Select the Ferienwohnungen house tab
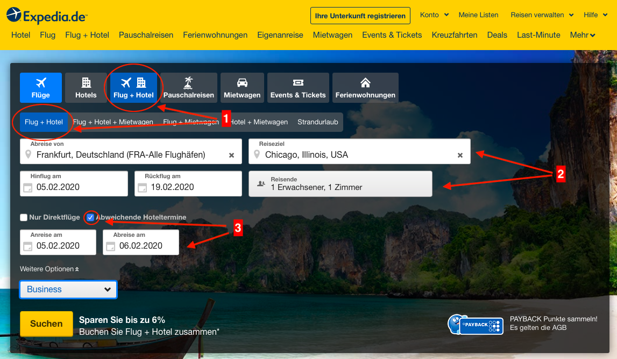Screen dimensions: 617x359 [x=365, y=88]
